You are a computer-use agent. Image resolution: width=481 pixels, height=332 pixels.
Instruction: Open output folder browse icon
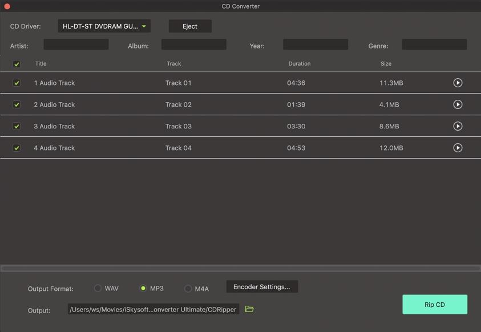(249, 309)
